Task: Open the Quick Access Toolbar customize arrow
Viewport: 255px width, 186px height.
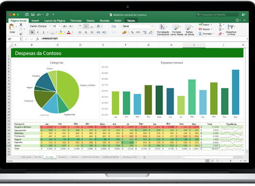Action: click(x=53, y=14)
